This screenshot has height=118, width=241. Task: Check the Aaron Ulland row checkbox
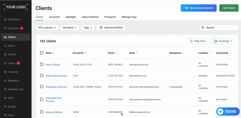pos(42,64)
